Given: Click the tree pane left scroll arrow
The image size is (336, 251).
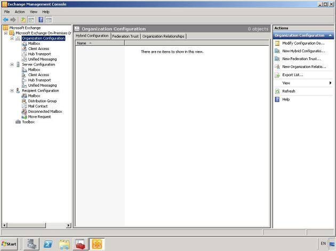Looking at the screenshot, I should pos(4,225).
